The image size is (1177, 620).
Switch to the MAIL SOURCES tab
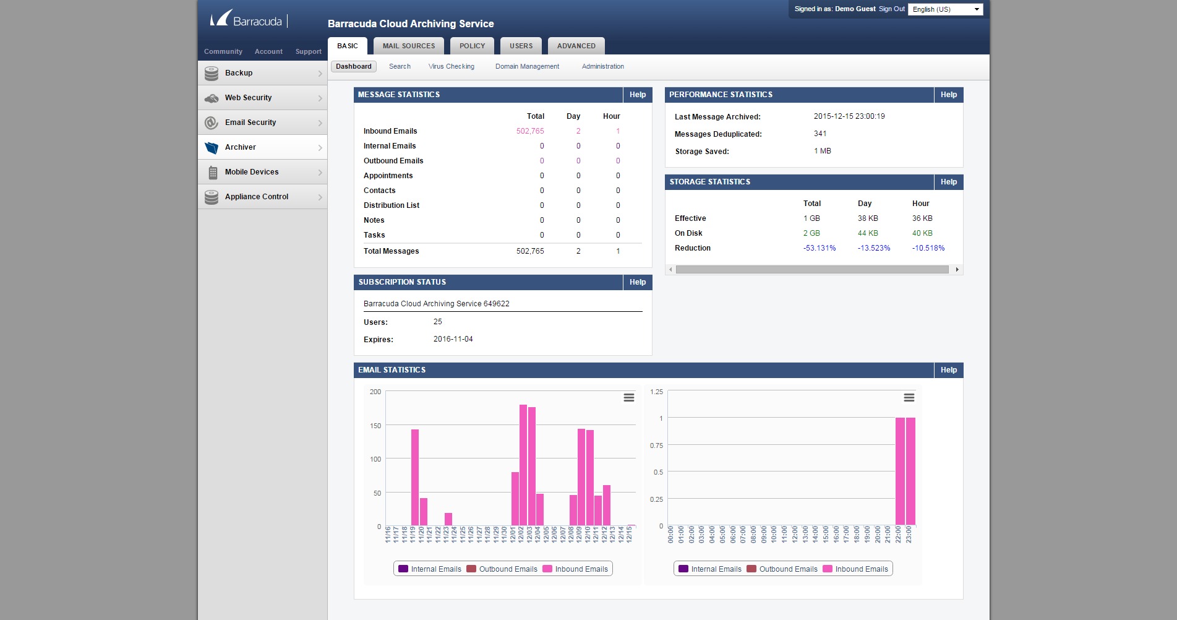tap(409, 46)
